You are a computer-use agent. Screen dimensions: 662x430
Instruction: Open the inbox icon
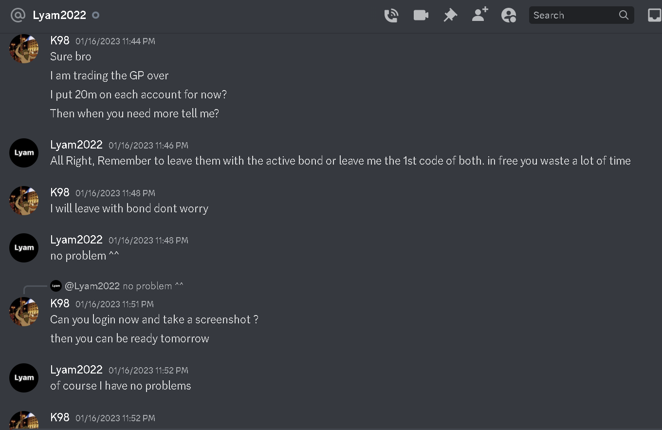pyautogui.click(x=654, y=16)
